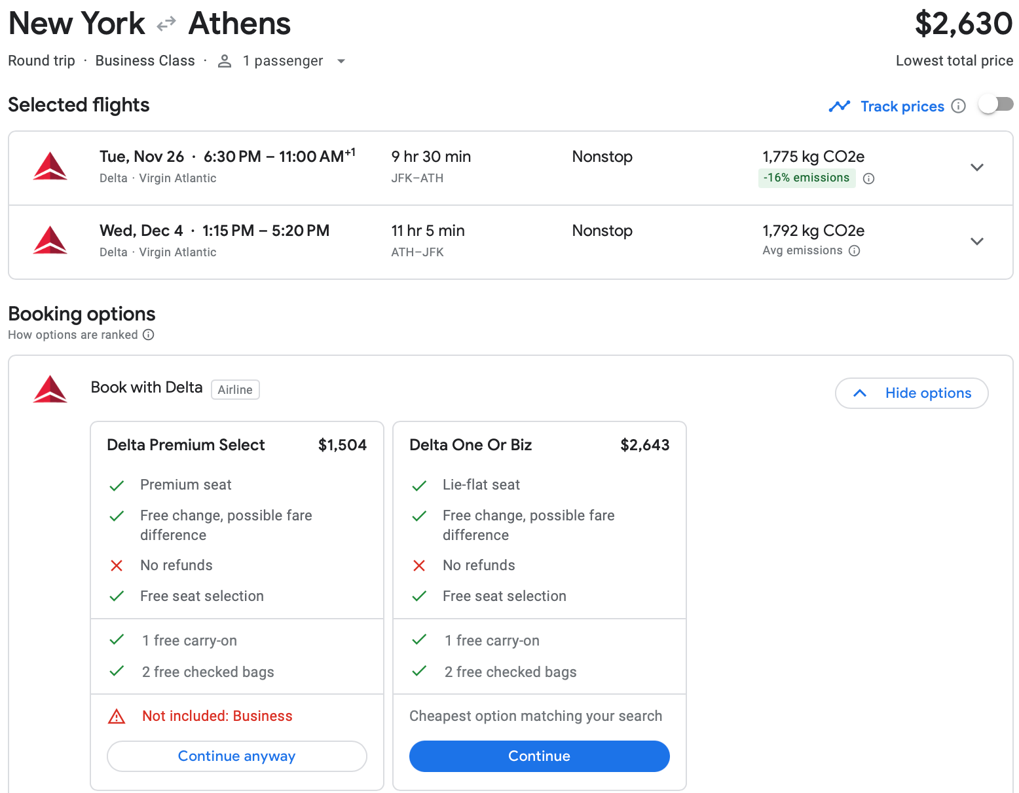Open the Track prices info icon
This screenshot has height=793, width=1019.
[958, 106]
